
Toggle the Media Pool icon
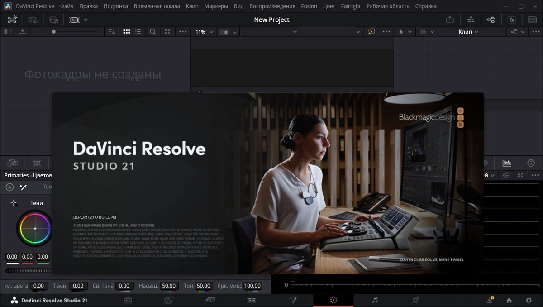53,20
